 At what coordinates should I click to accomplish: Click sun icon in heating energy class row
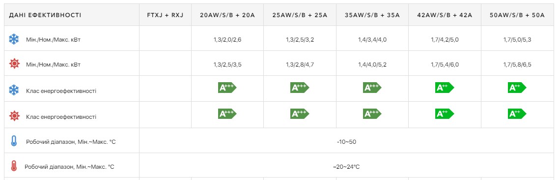tap(14, 116)
